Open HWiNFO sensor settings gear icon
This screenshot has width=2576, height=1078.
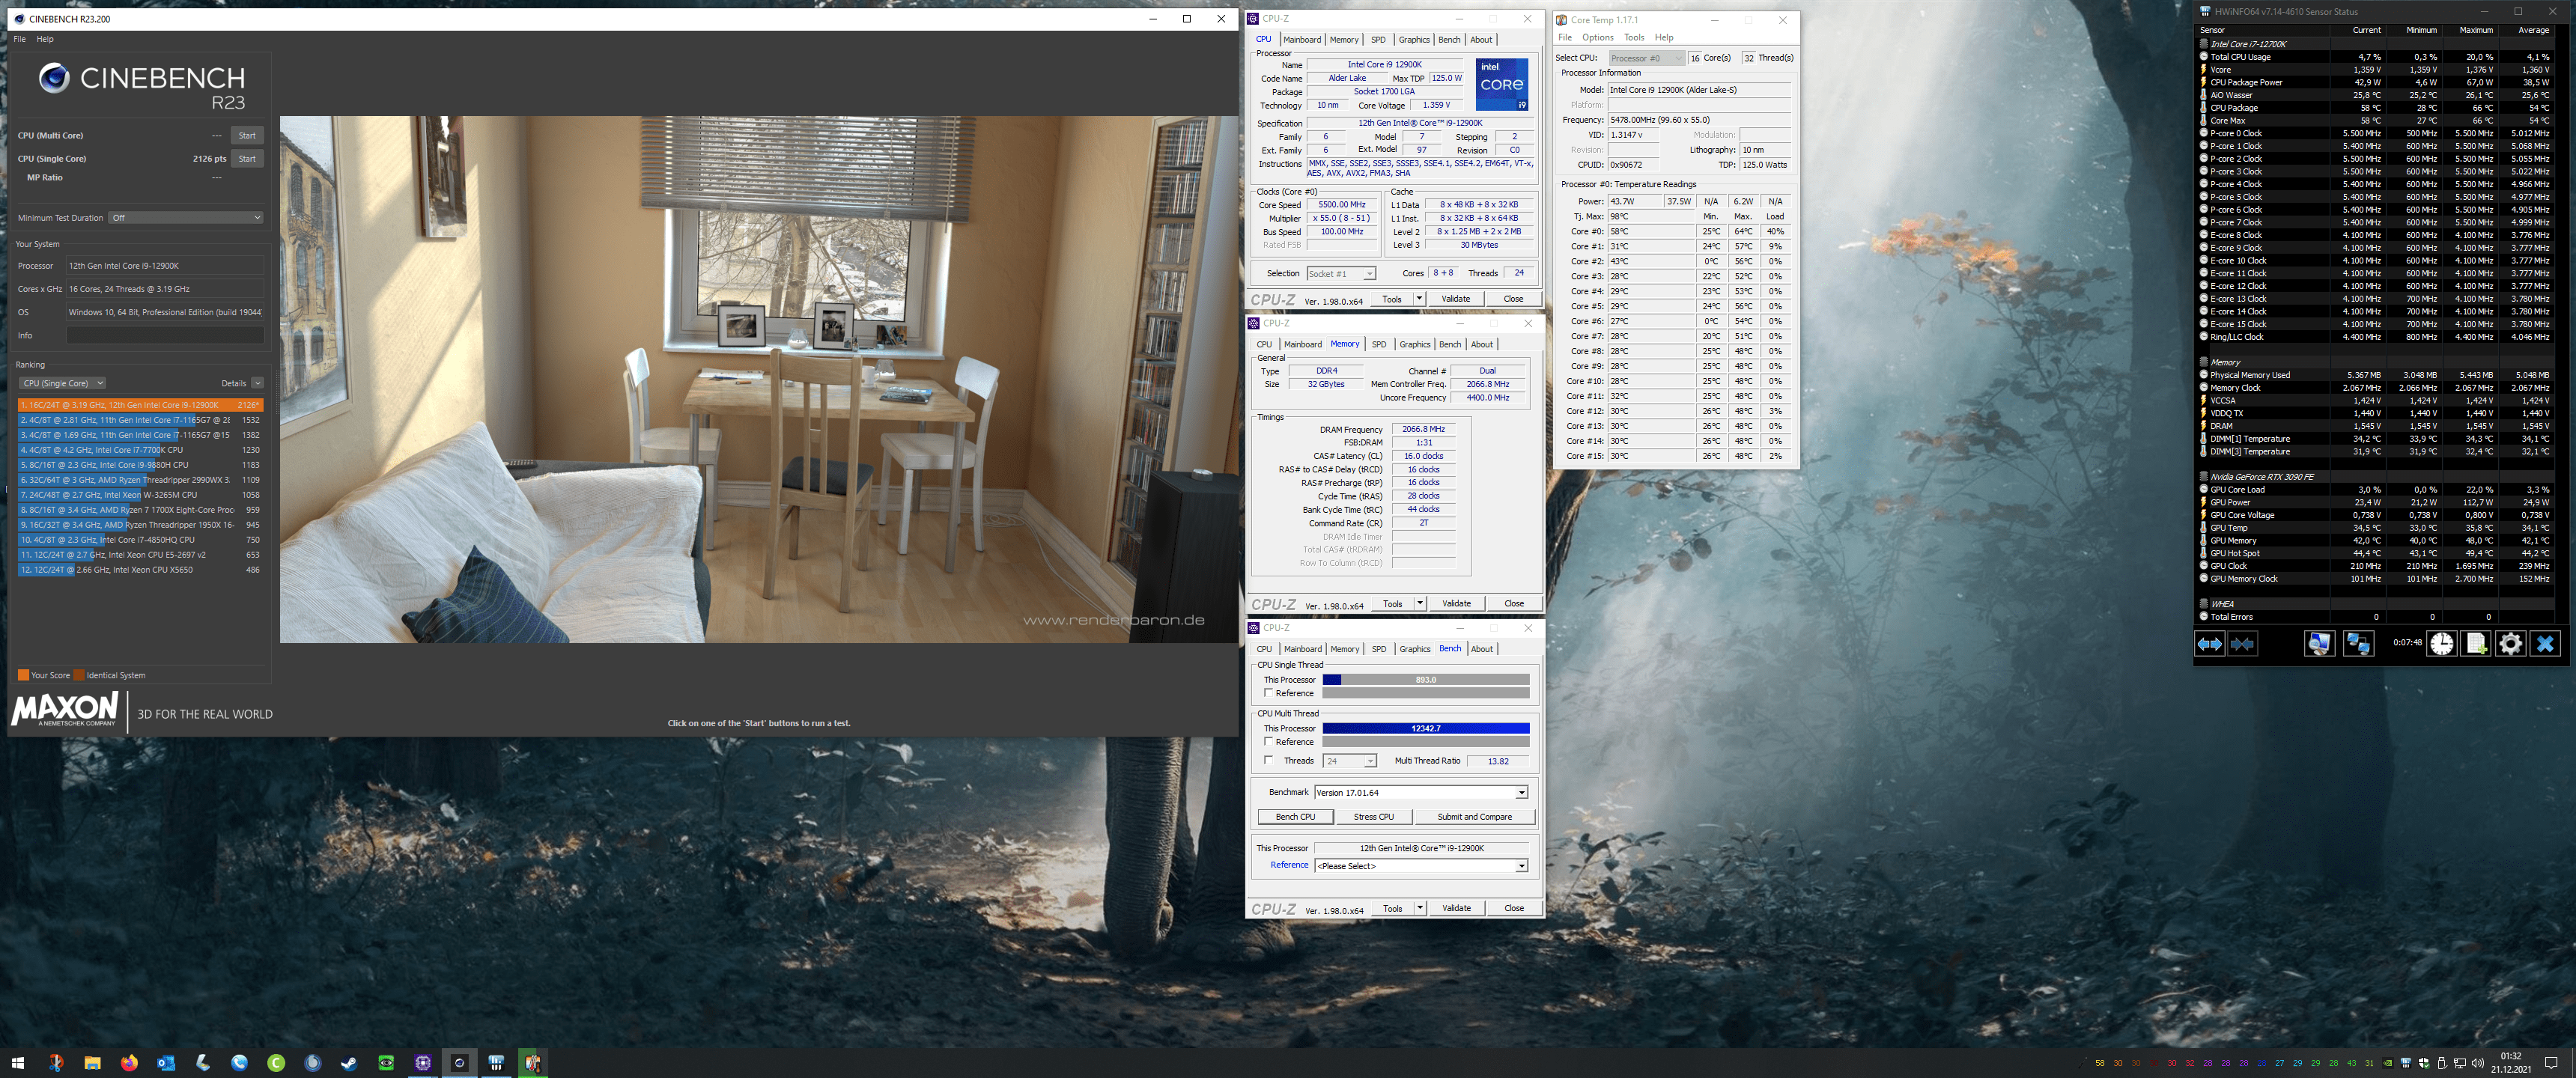(x=2510, y=644)
